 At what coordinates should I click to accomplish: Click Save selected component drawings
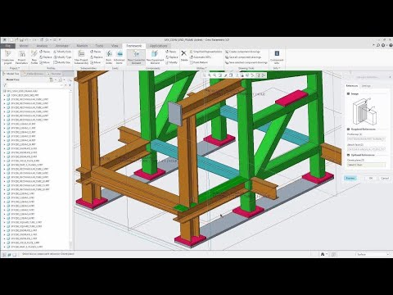point(246,62)
